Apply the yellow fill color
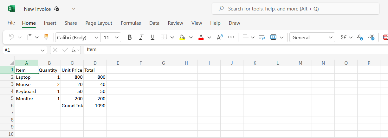388x138 pixels. (x=182, y=37)
